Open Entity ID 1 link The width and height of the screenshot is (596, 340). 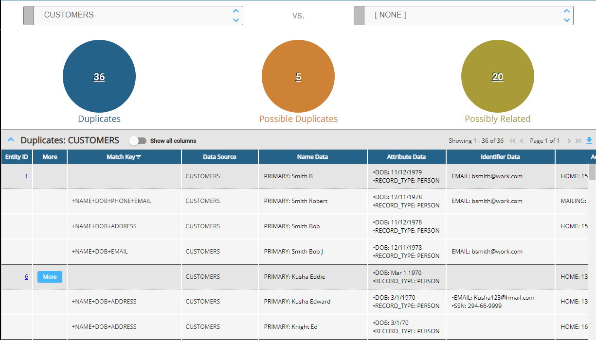(x=26, y=176)
